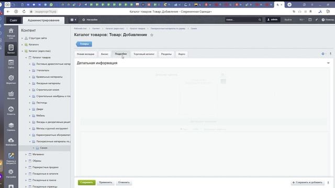Open the Торговый каталог tab
335x188 pixels.
pos(144,54)
